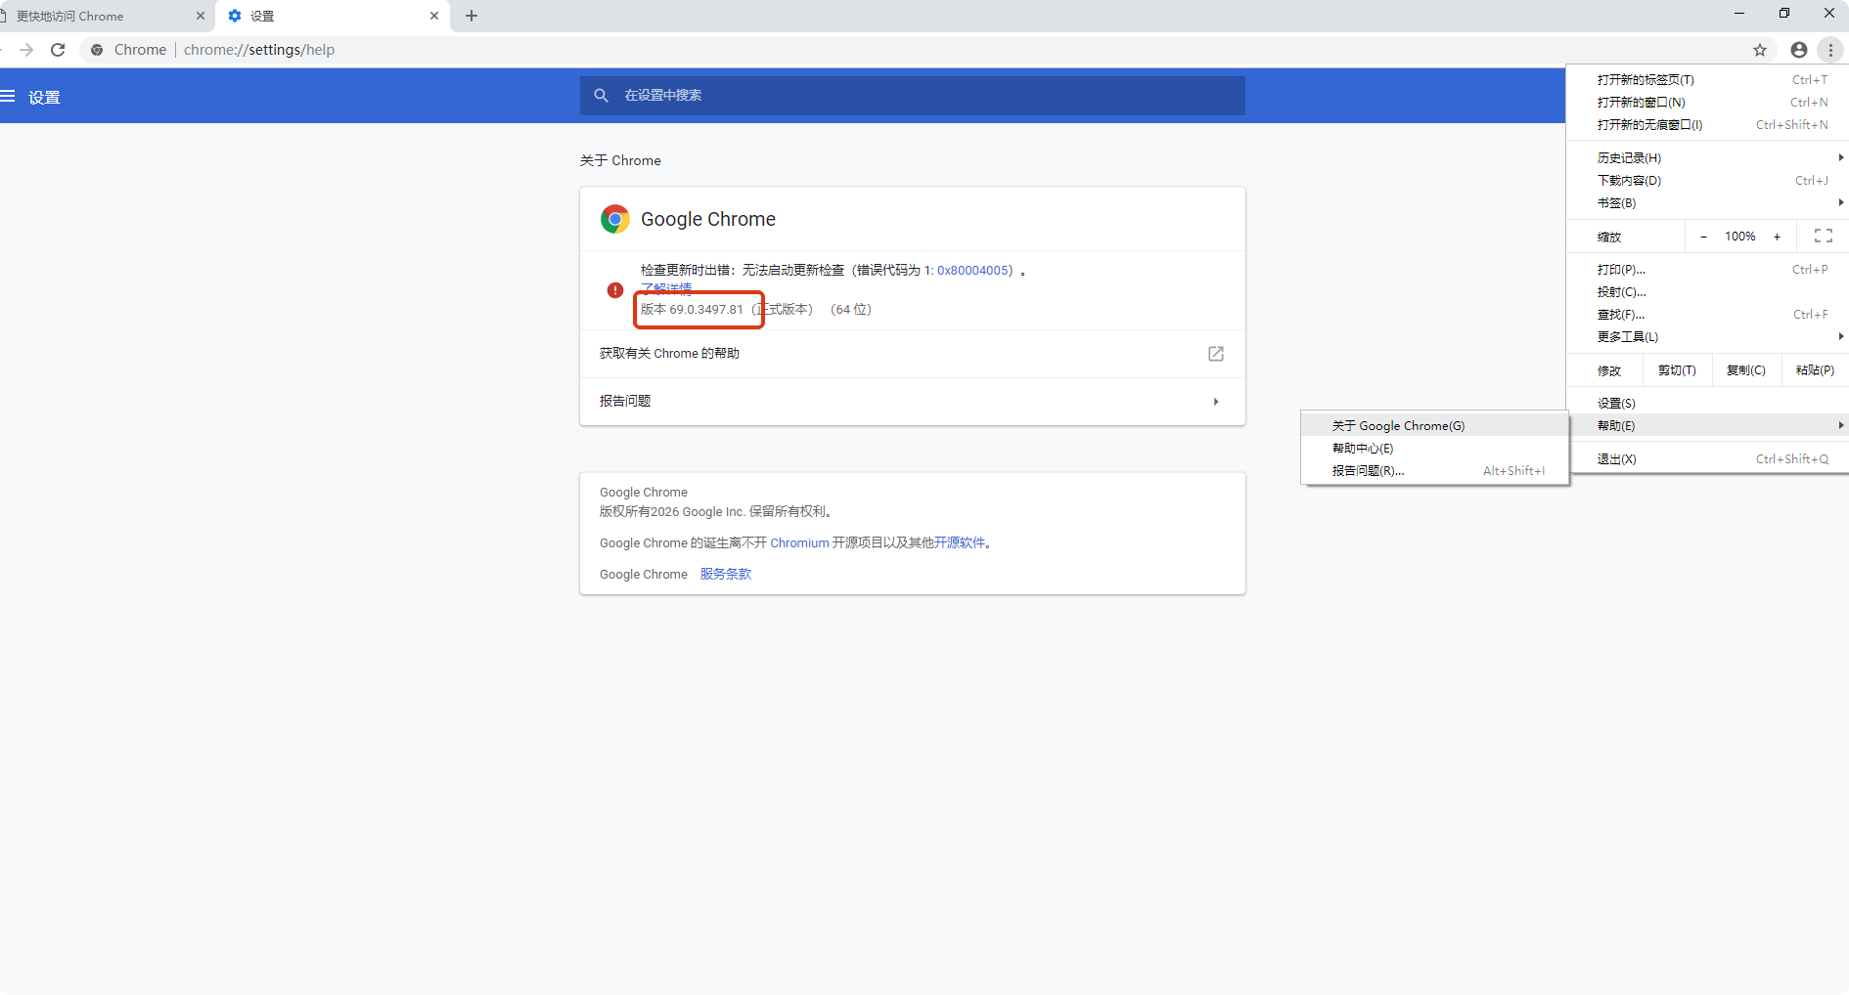Image resolution: width=1849 pixels, height=995 pixels.
Task: Expand 书签(B) submenu
Action: coord(1707,202)
